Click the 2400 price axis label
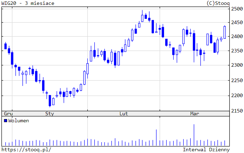 pos(237,37)
